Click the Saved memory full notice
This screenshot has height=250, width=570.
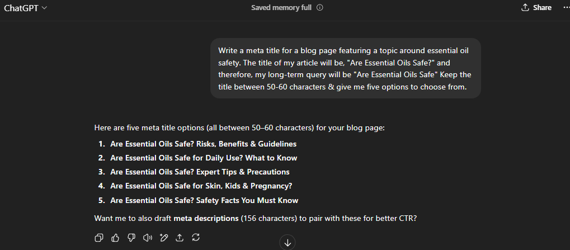click(x=281, y=8)
